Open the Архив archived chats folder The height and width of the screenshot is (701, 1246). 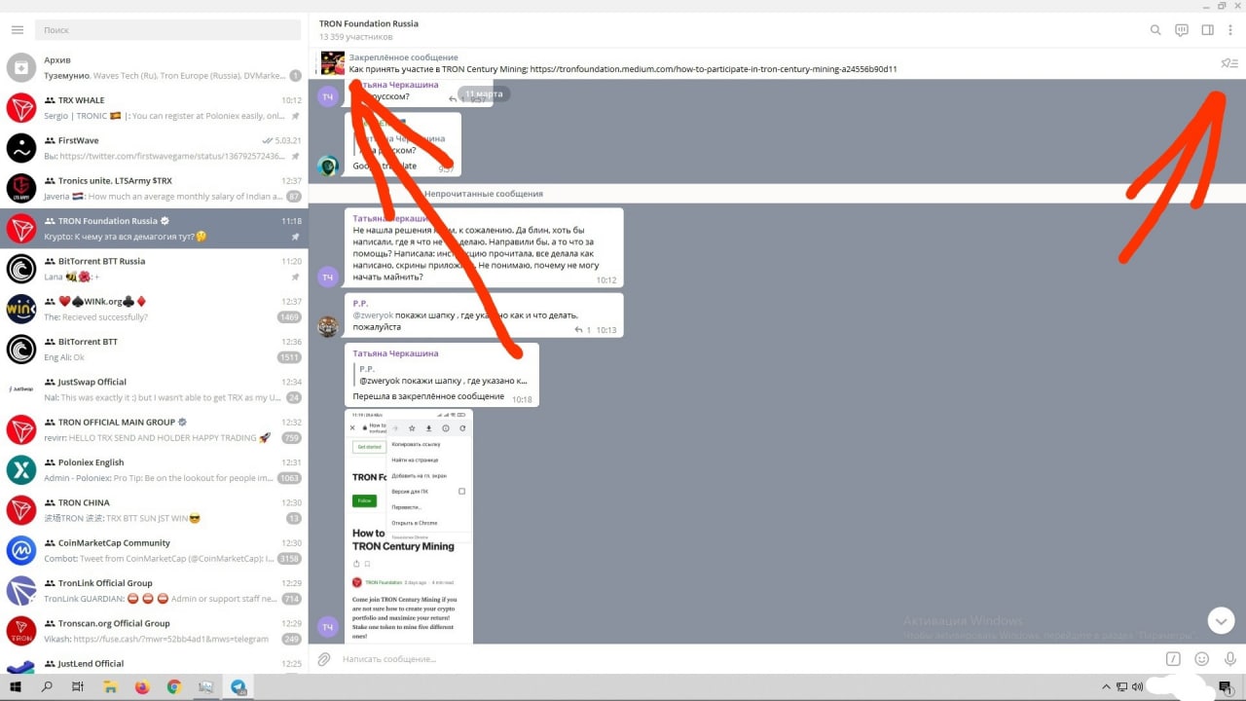154,67
